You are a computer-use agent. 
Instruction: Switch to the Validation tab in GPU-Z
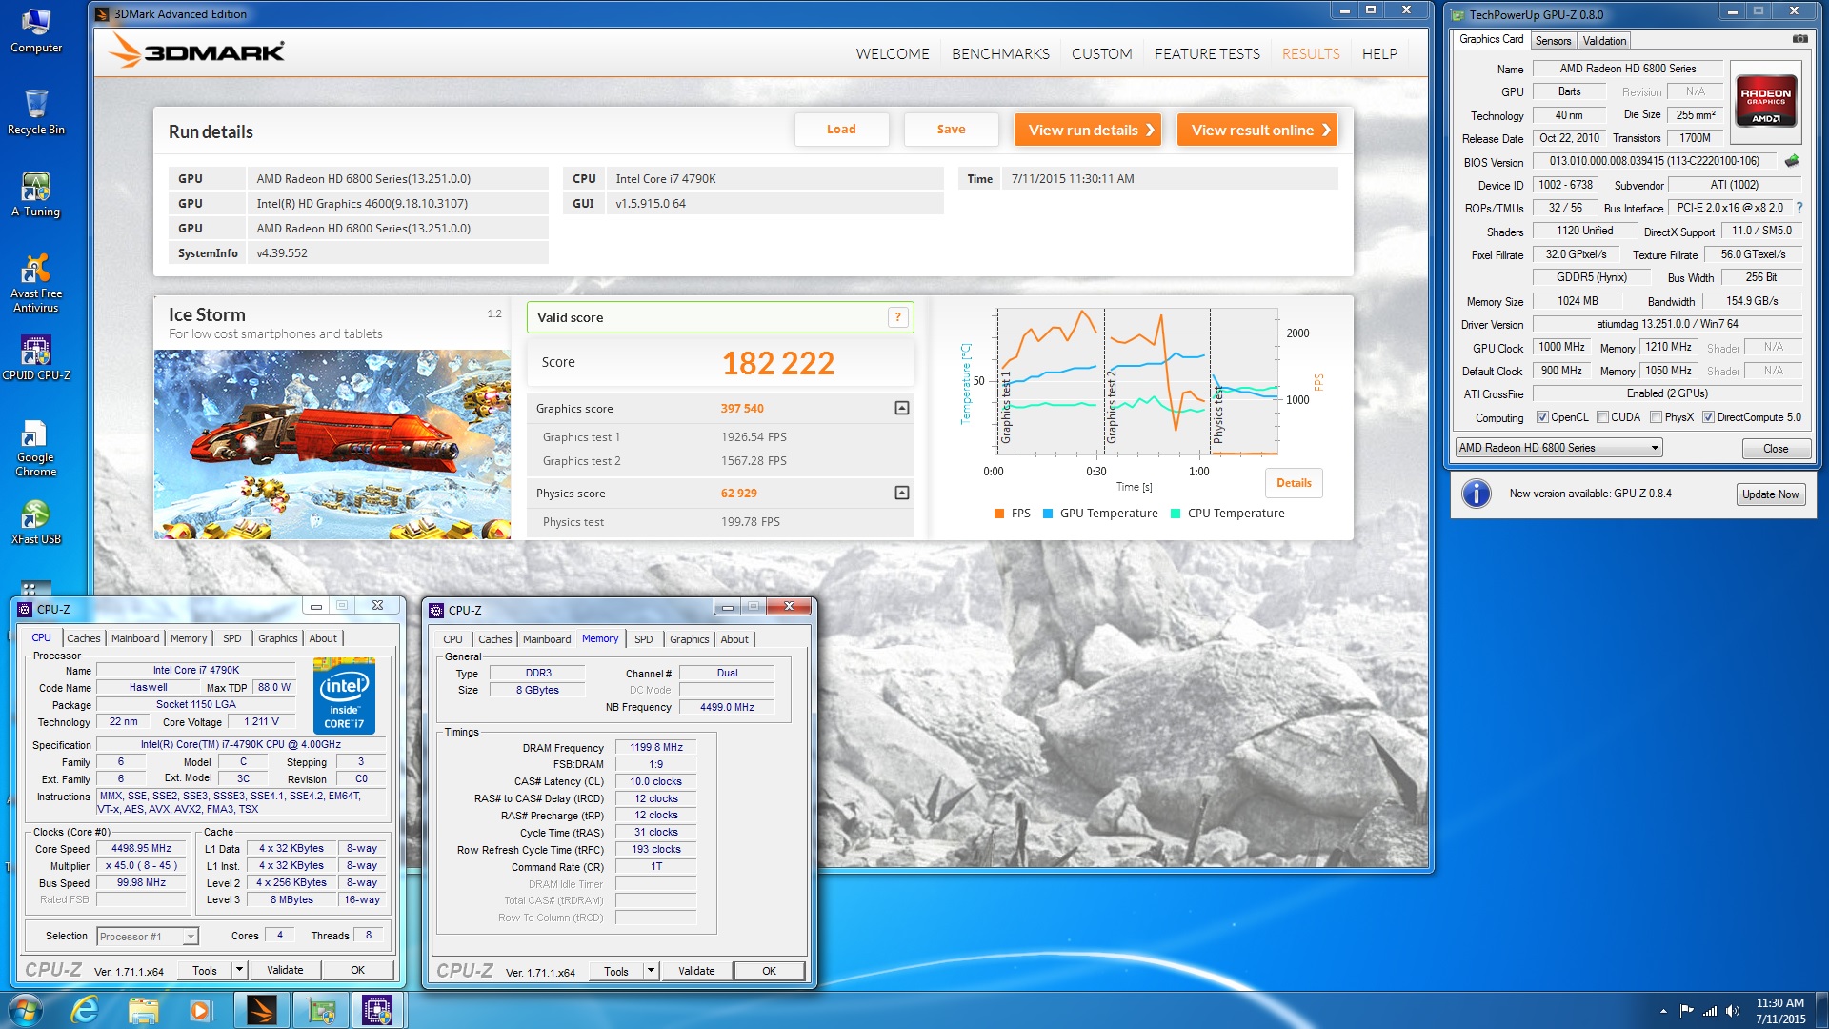point(1604,41)
